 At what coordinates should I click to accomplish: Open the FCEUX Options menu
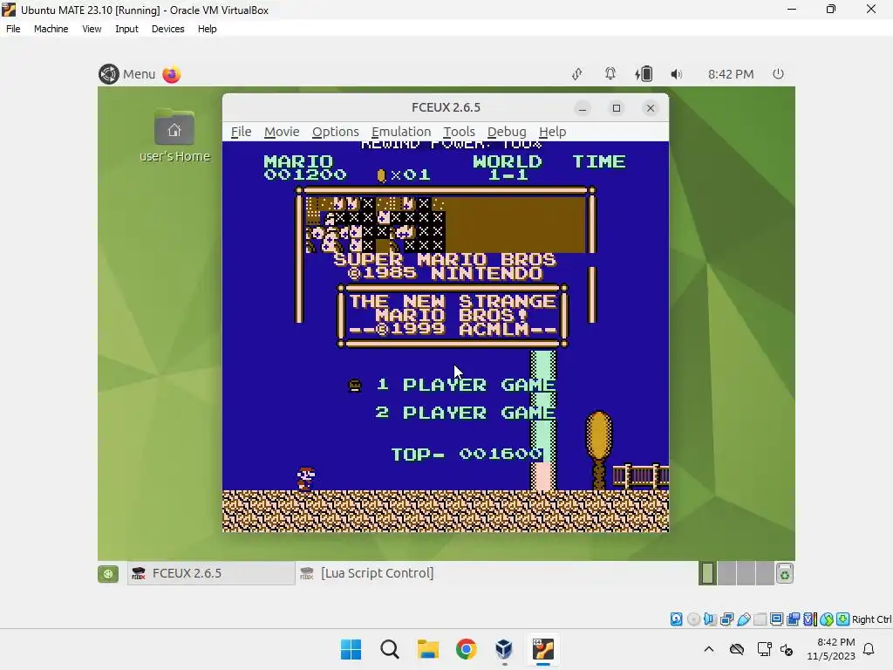click(x=336, y=132)
